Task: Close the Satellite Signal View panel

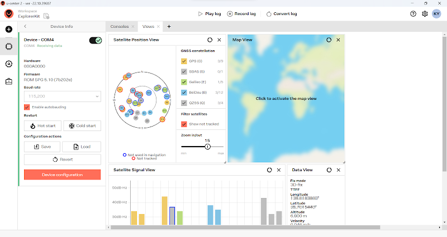Action: pyautogui.click(x=279, y=170)
